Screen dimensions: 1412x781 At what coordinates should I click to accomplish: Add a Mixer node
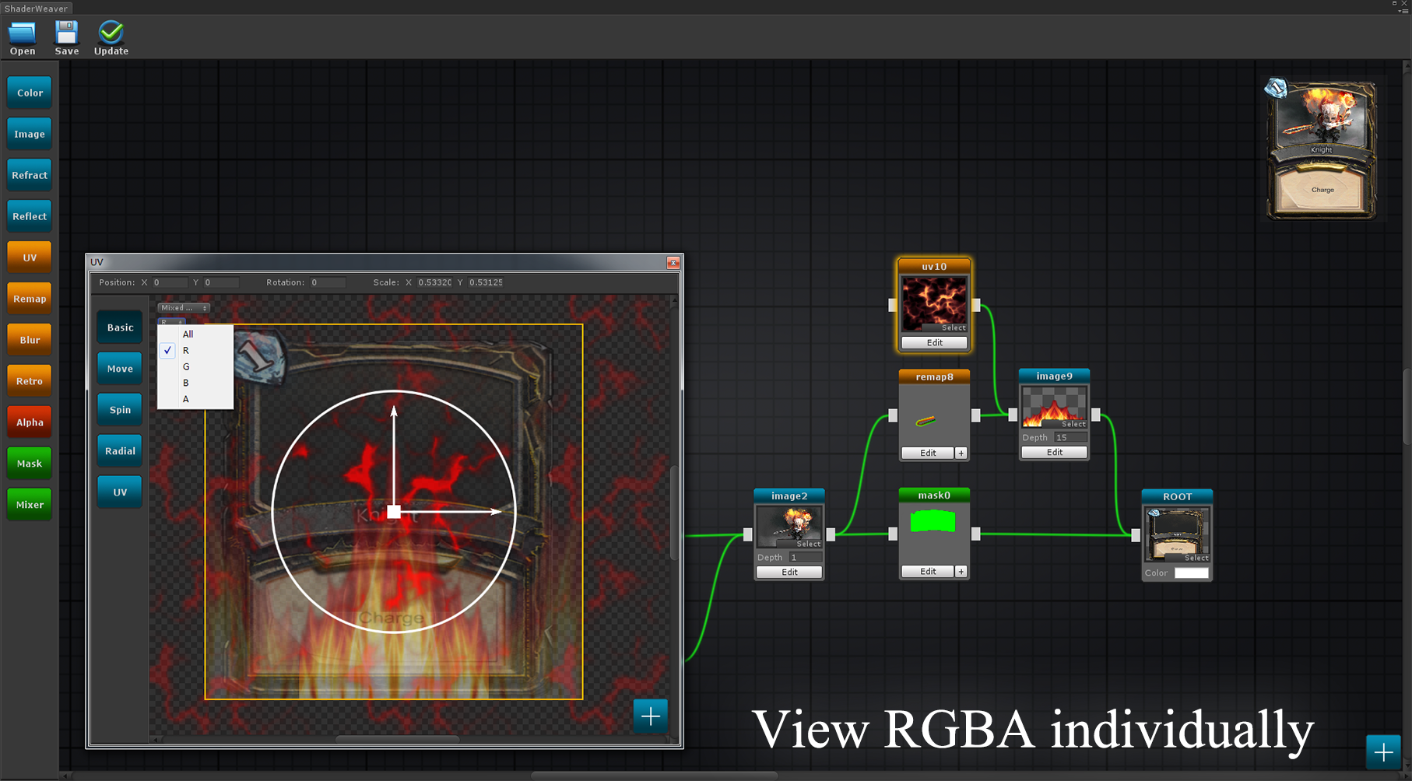[30, 505]
